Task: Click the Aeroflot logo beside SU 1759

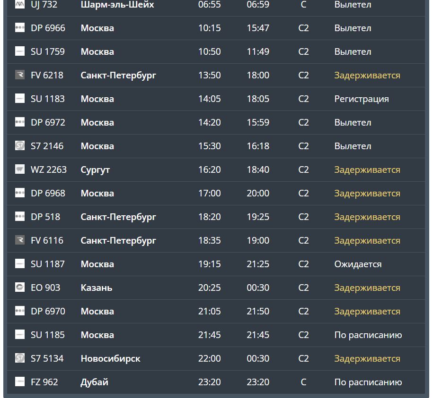Action: pos(19,51)
